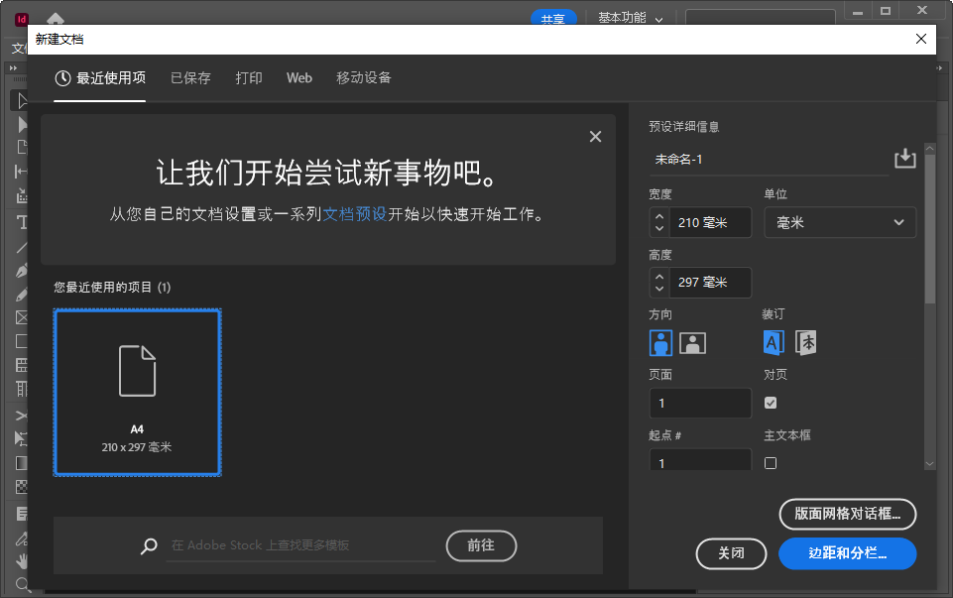
Task: Select the Free Transform tool
Action: [21, 438]
